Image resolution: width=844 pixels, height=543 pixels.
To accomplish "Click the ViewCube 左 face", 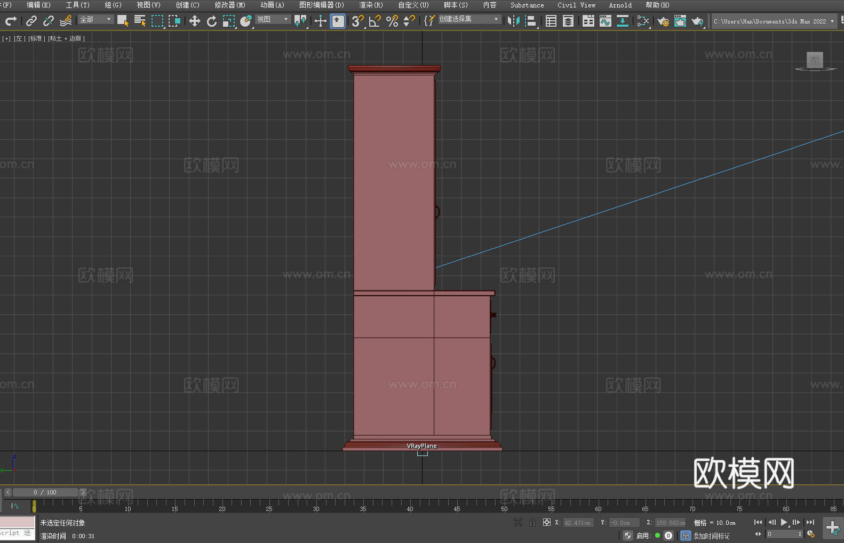I will (x=815, y=60).
